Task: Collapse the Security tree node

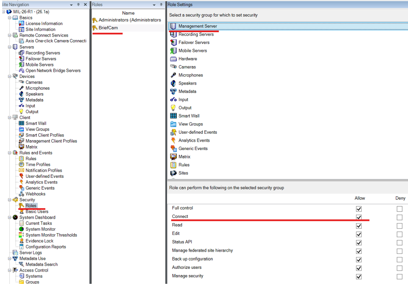Action: (10, 200)
